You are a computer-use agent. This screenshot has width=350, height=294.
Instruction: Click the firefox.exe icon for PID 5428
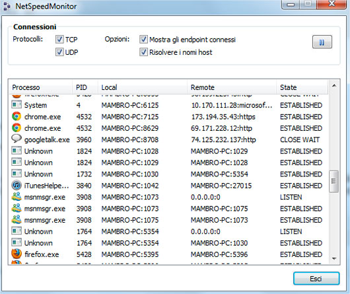[x=17, y=254]
